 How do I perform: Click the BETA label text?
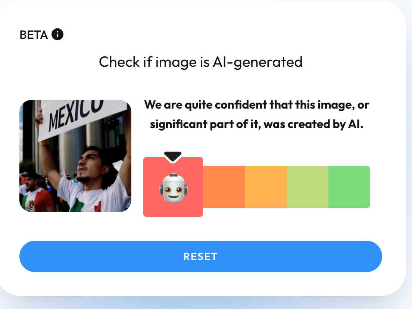[34, 35]
